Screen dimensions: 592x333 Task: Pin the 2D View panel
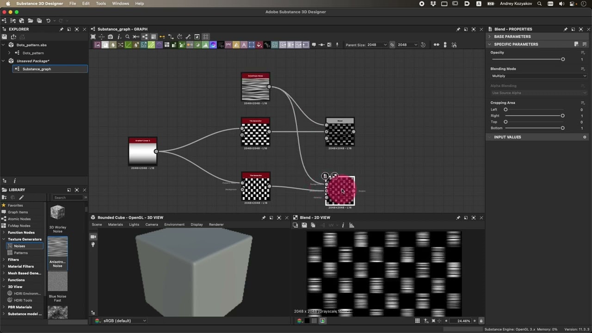pos(458,217)
